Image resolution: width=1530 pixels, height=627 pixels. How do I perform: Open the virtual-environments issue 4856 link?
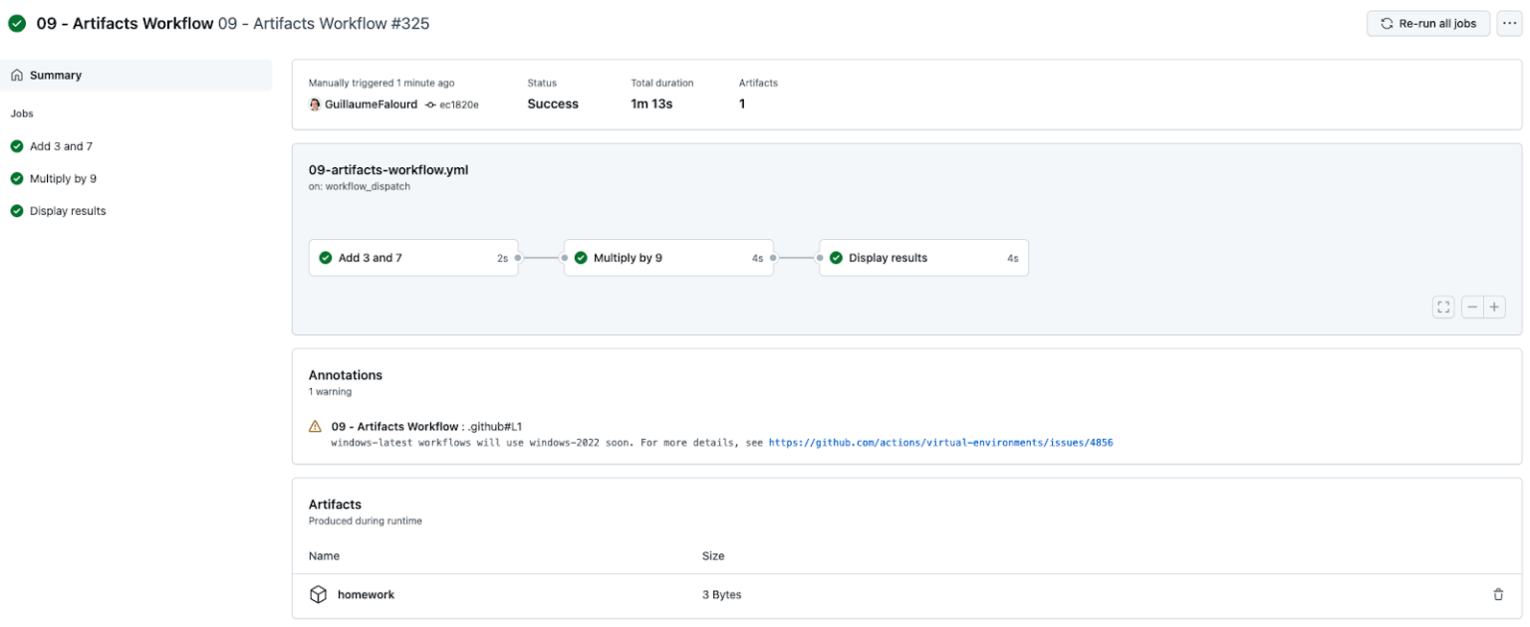click(939, 442)
